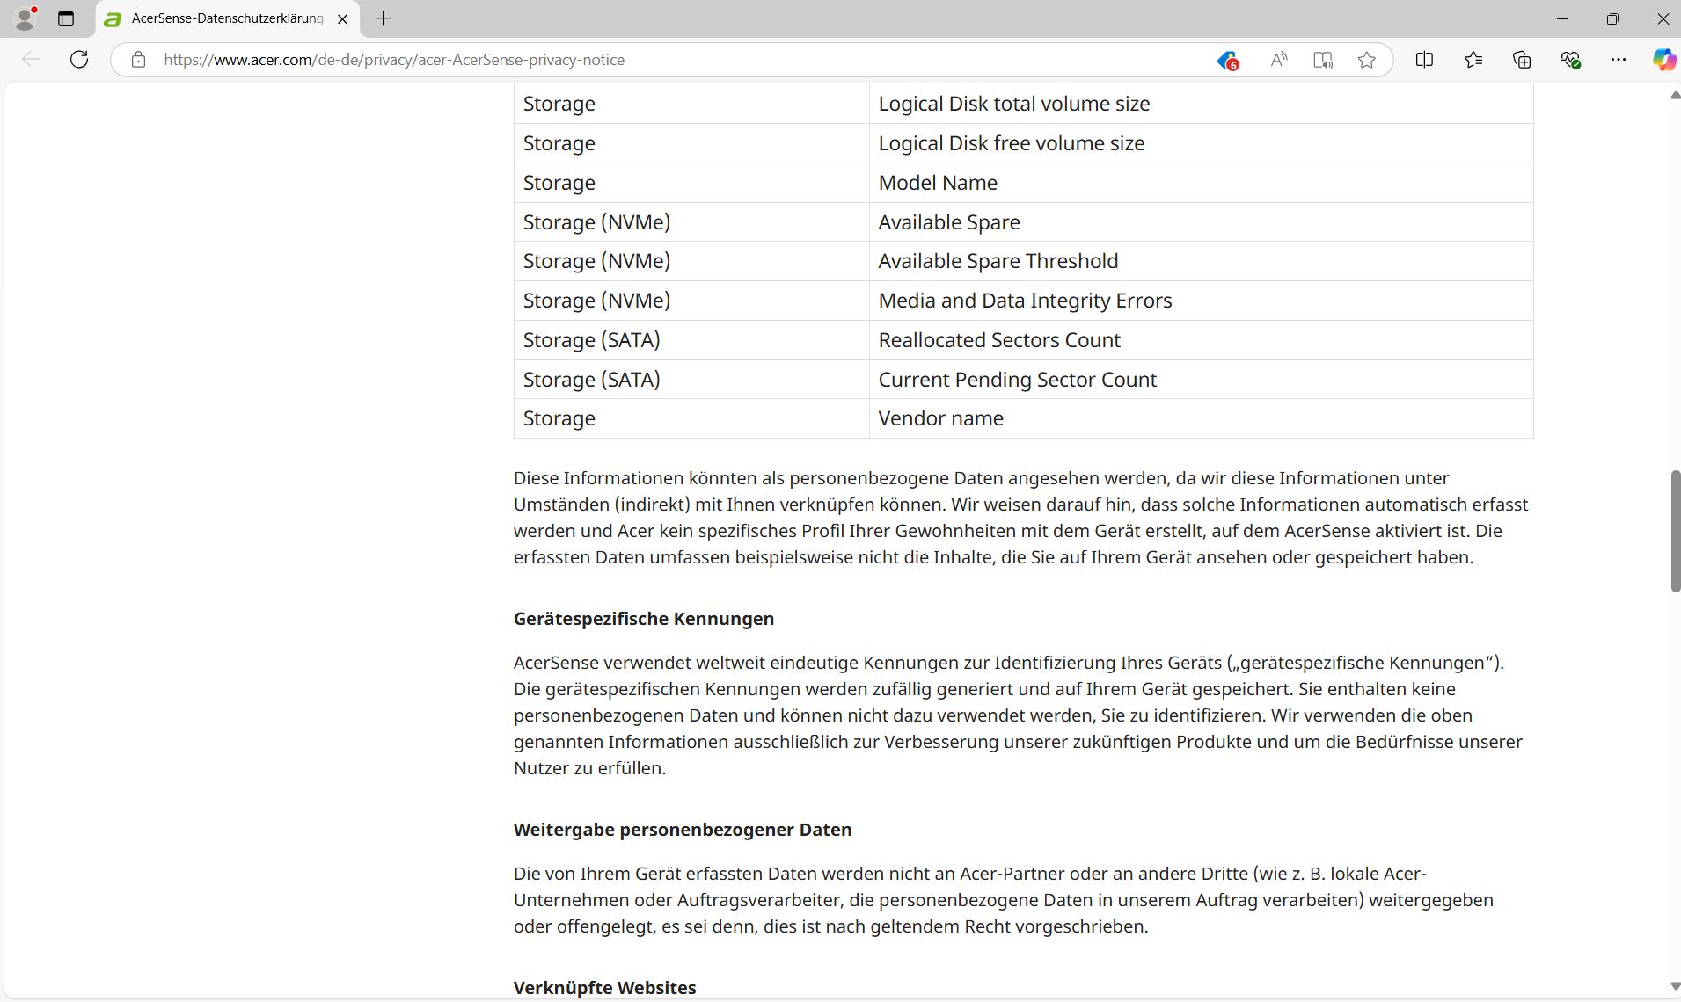Close the AcerSense-Datenschutzerklärung tab
This screenshot has height=1002, width=1681.
343,18
